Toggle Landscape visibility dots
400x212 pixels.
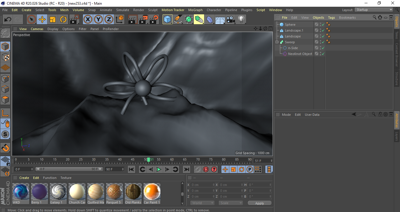pyautogui.click(x=320, y=36)
